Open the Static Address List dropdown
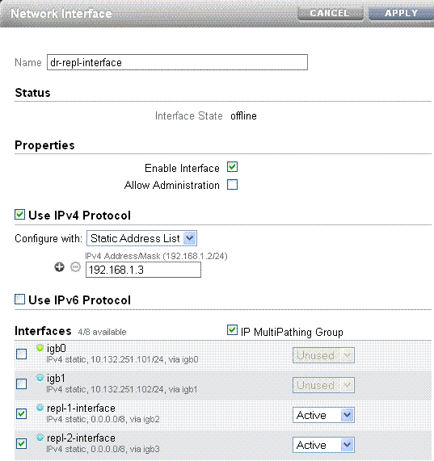434x461 pixels. [x=141, y=238]
